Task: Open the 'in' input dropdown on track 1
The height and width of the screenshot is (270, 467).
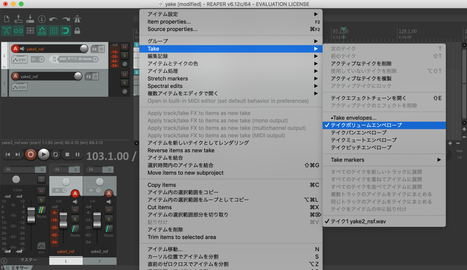Action: (38, 60)
